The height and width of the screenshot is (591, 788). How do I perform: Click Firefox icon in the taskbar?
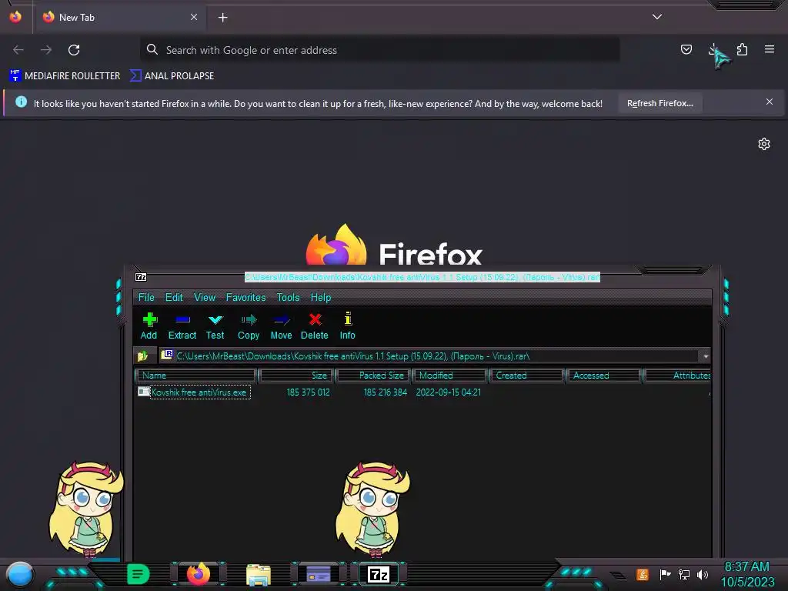199,574
